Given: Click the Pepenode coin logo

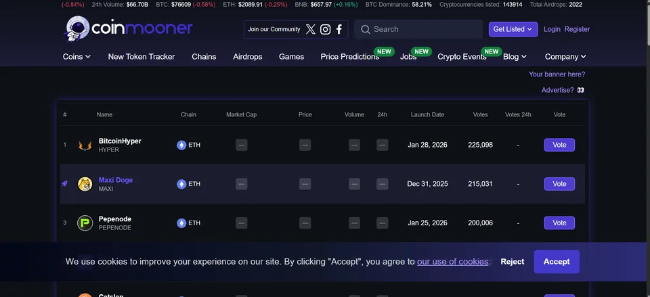Looking at the screenshot, I should [85, 223].
